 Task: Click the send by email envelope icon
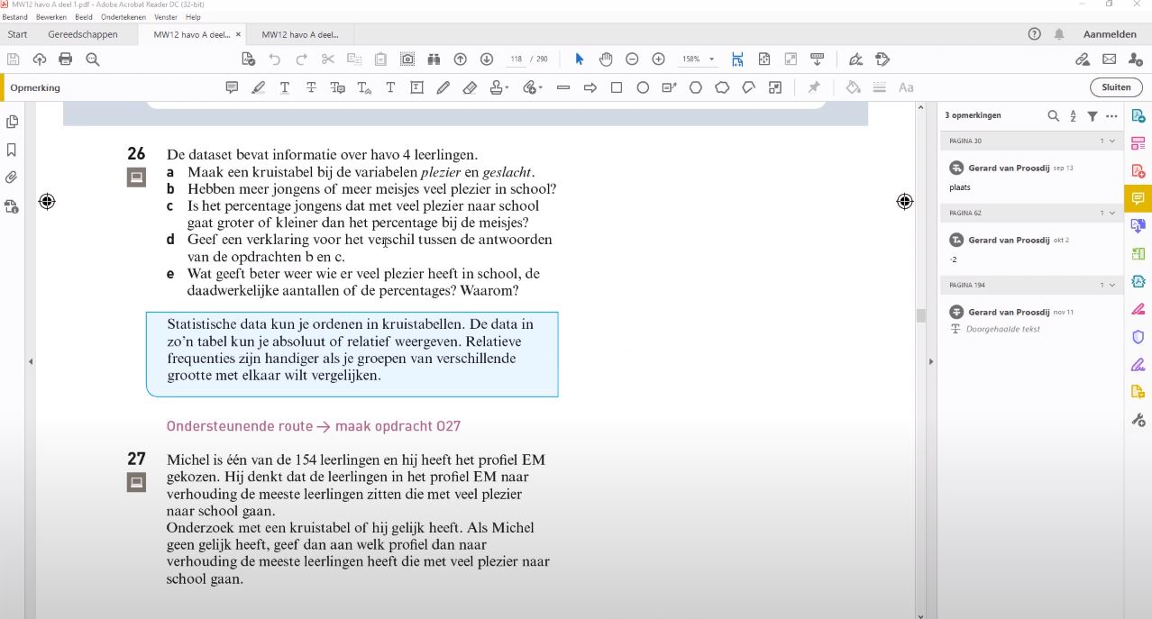pyautogui.click(x=1109, y=59)
